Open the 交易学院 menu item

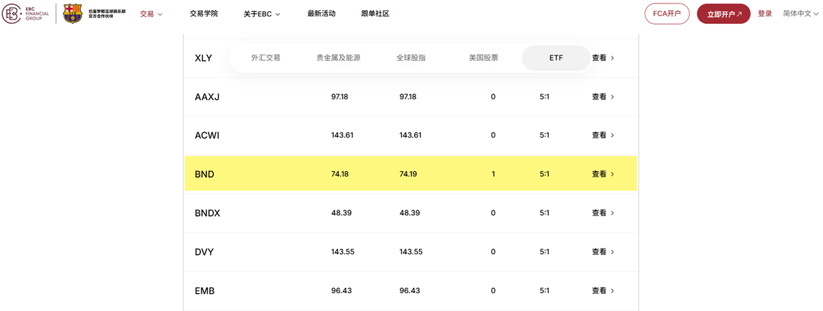(x=204, y=14)
